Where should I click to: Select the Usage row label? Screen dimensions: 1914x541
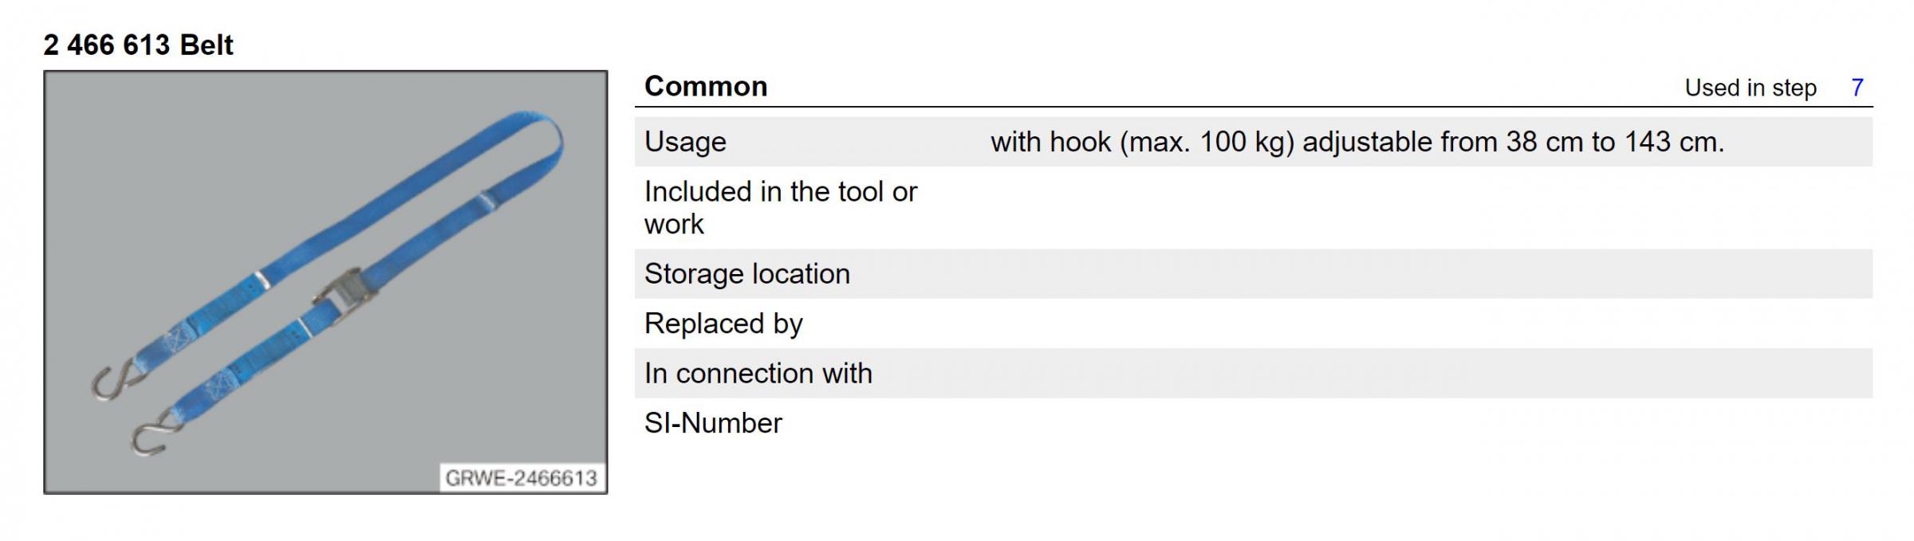click(x=685, y=142)
